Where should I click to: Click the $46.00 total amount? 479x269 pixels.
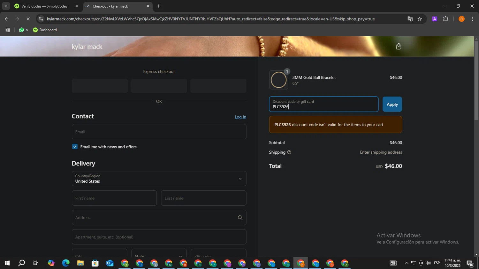(x=393, y=166)
